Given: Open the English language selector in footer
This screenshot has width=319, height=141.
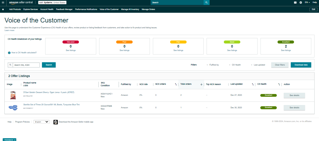Looking at the screenshot, I should point(41,122).
